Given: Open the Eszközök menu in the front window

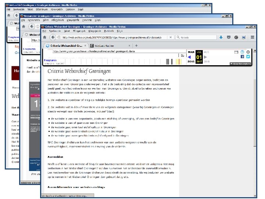Looking at the screenshot, I should (x=109, y=31).
